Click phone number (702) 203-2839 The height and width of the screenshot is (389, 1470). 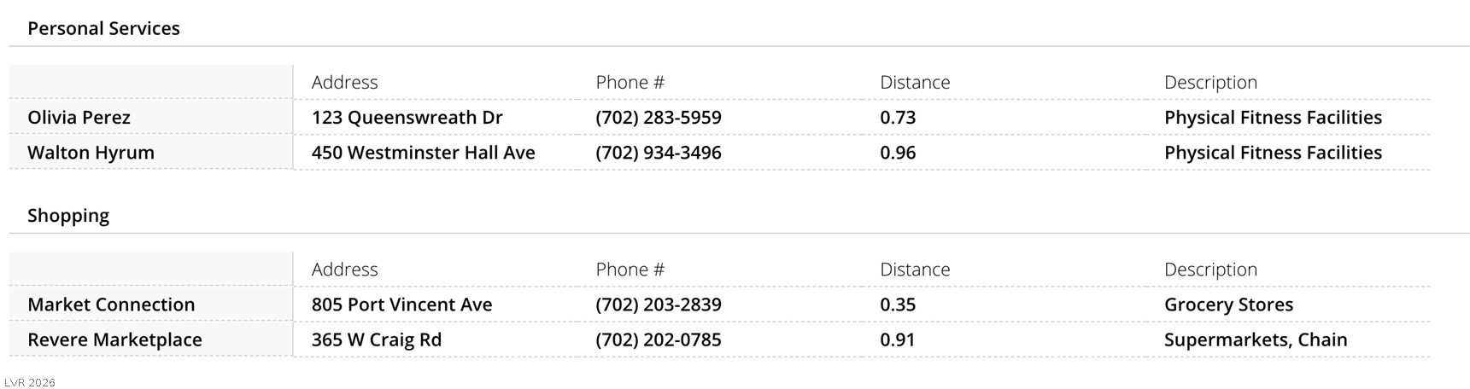click(x=658, y=305)
